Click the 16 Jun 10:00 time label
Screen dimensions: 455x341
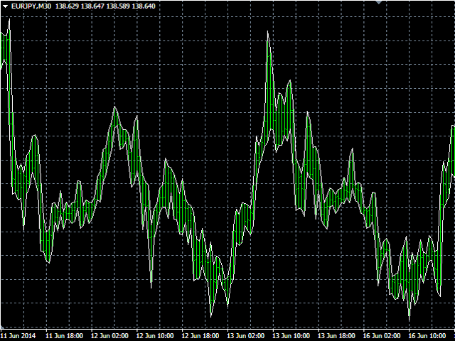pyautogui.click(x=427, y=336)
